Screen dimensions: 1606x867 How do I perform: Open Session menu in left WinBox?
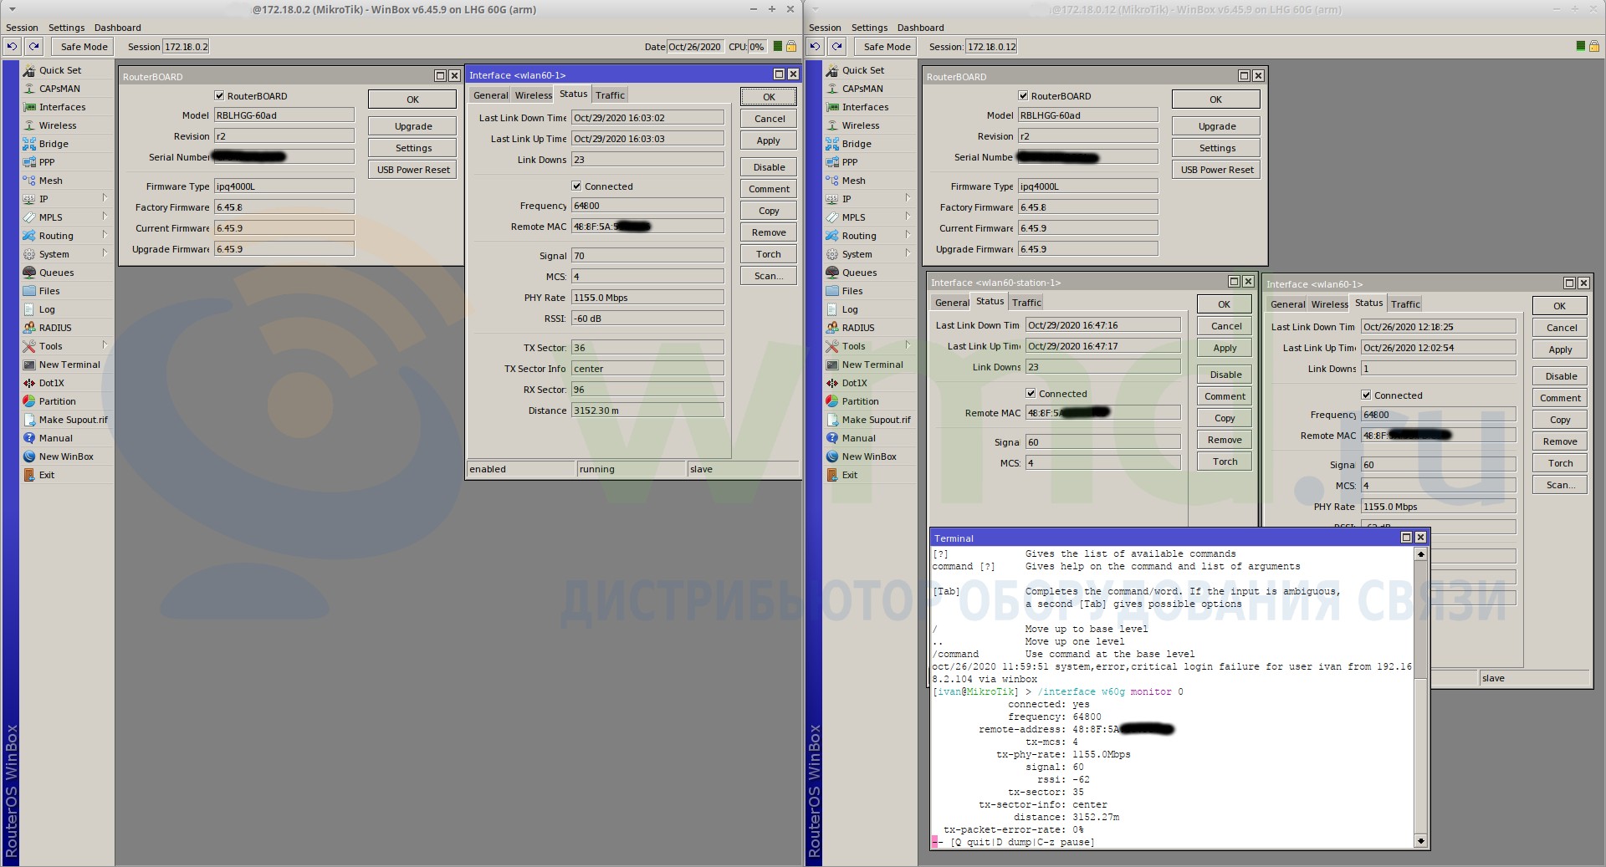click(22, 28)
